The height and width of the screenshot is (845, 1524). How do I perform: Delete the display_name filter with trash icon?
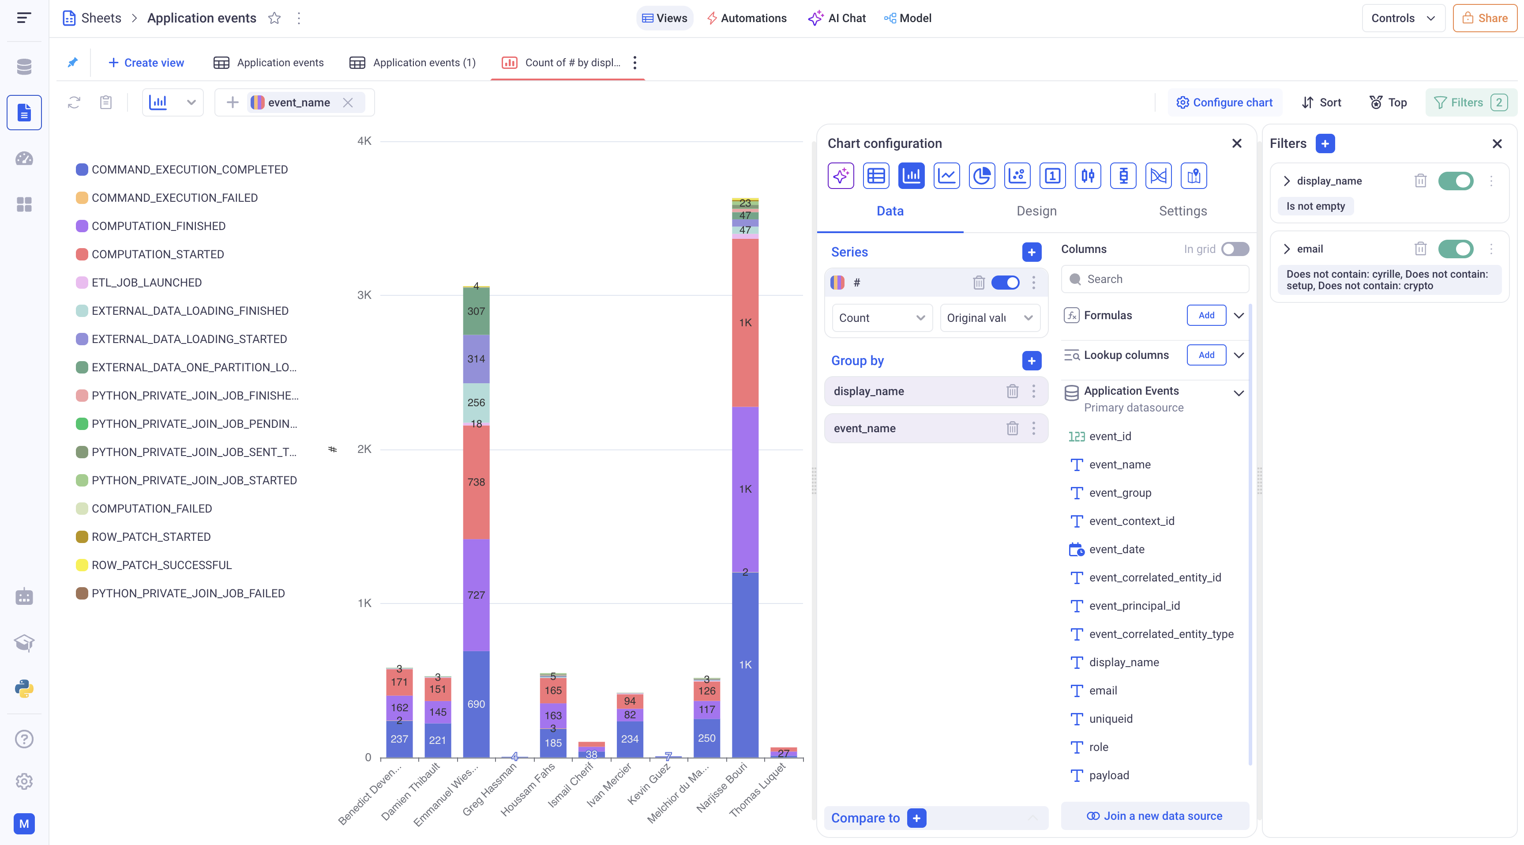[x=1420, y=181]
